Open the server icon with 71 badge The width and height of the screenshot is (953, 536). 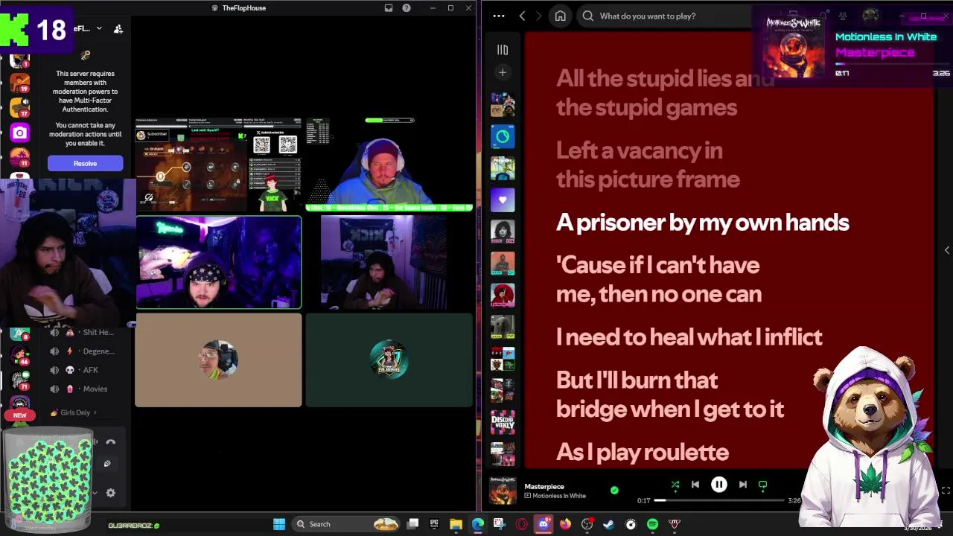(20, 380)
